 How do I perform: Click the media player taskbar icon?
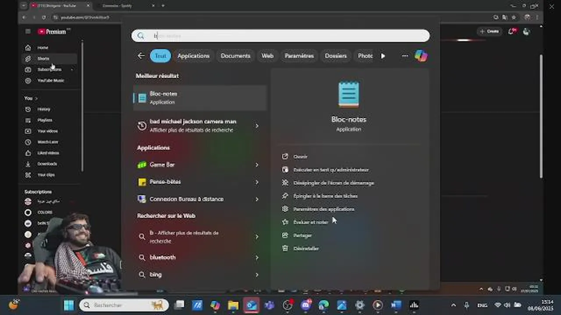[x=378, y=305]
